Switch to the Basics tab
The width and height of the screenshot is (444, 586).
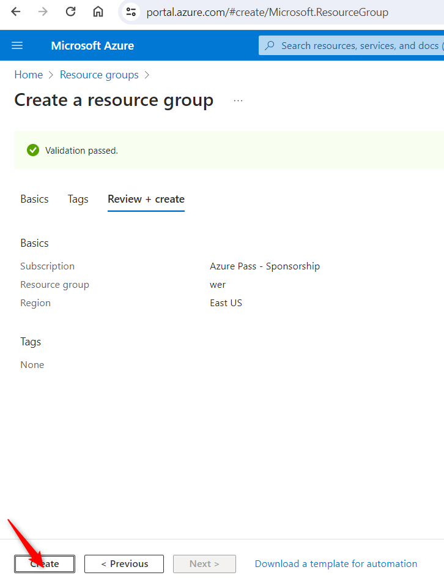34,199
